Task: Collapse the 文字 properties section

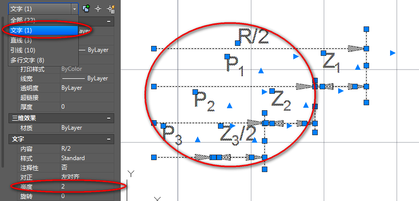Action: tap(109, 139)
